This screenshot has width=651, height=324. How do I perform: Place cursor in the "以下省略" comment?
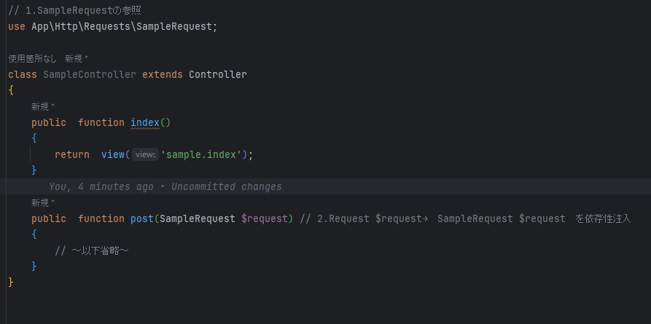96,250
